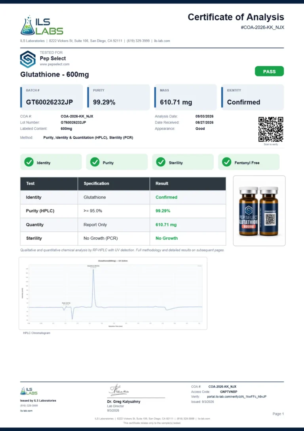Image resolution: width=304 pixels, height=431 pixels.
Task: Click the Glutathione vial product image
Action: [x=259, y=211]
